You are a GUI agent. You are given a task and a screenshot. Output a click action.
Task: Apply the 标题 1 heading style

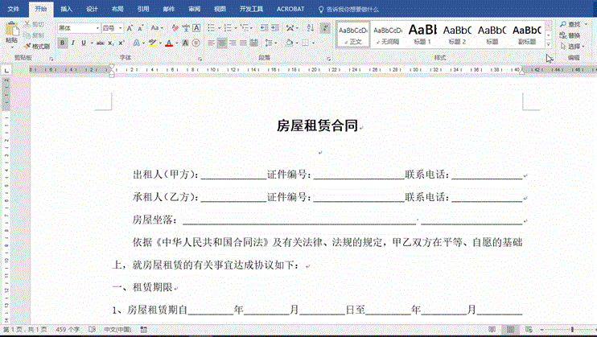point(422,32)
